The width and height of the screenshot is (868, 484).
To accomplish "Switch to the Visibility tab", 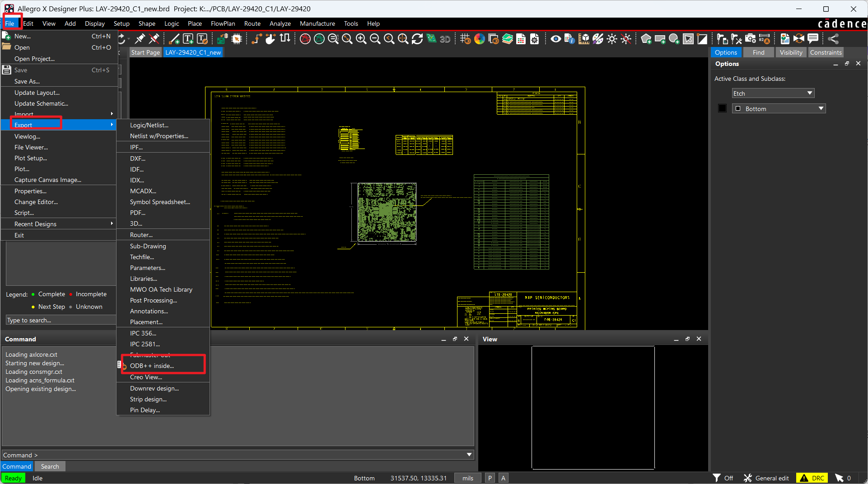I will coord(791,52).
